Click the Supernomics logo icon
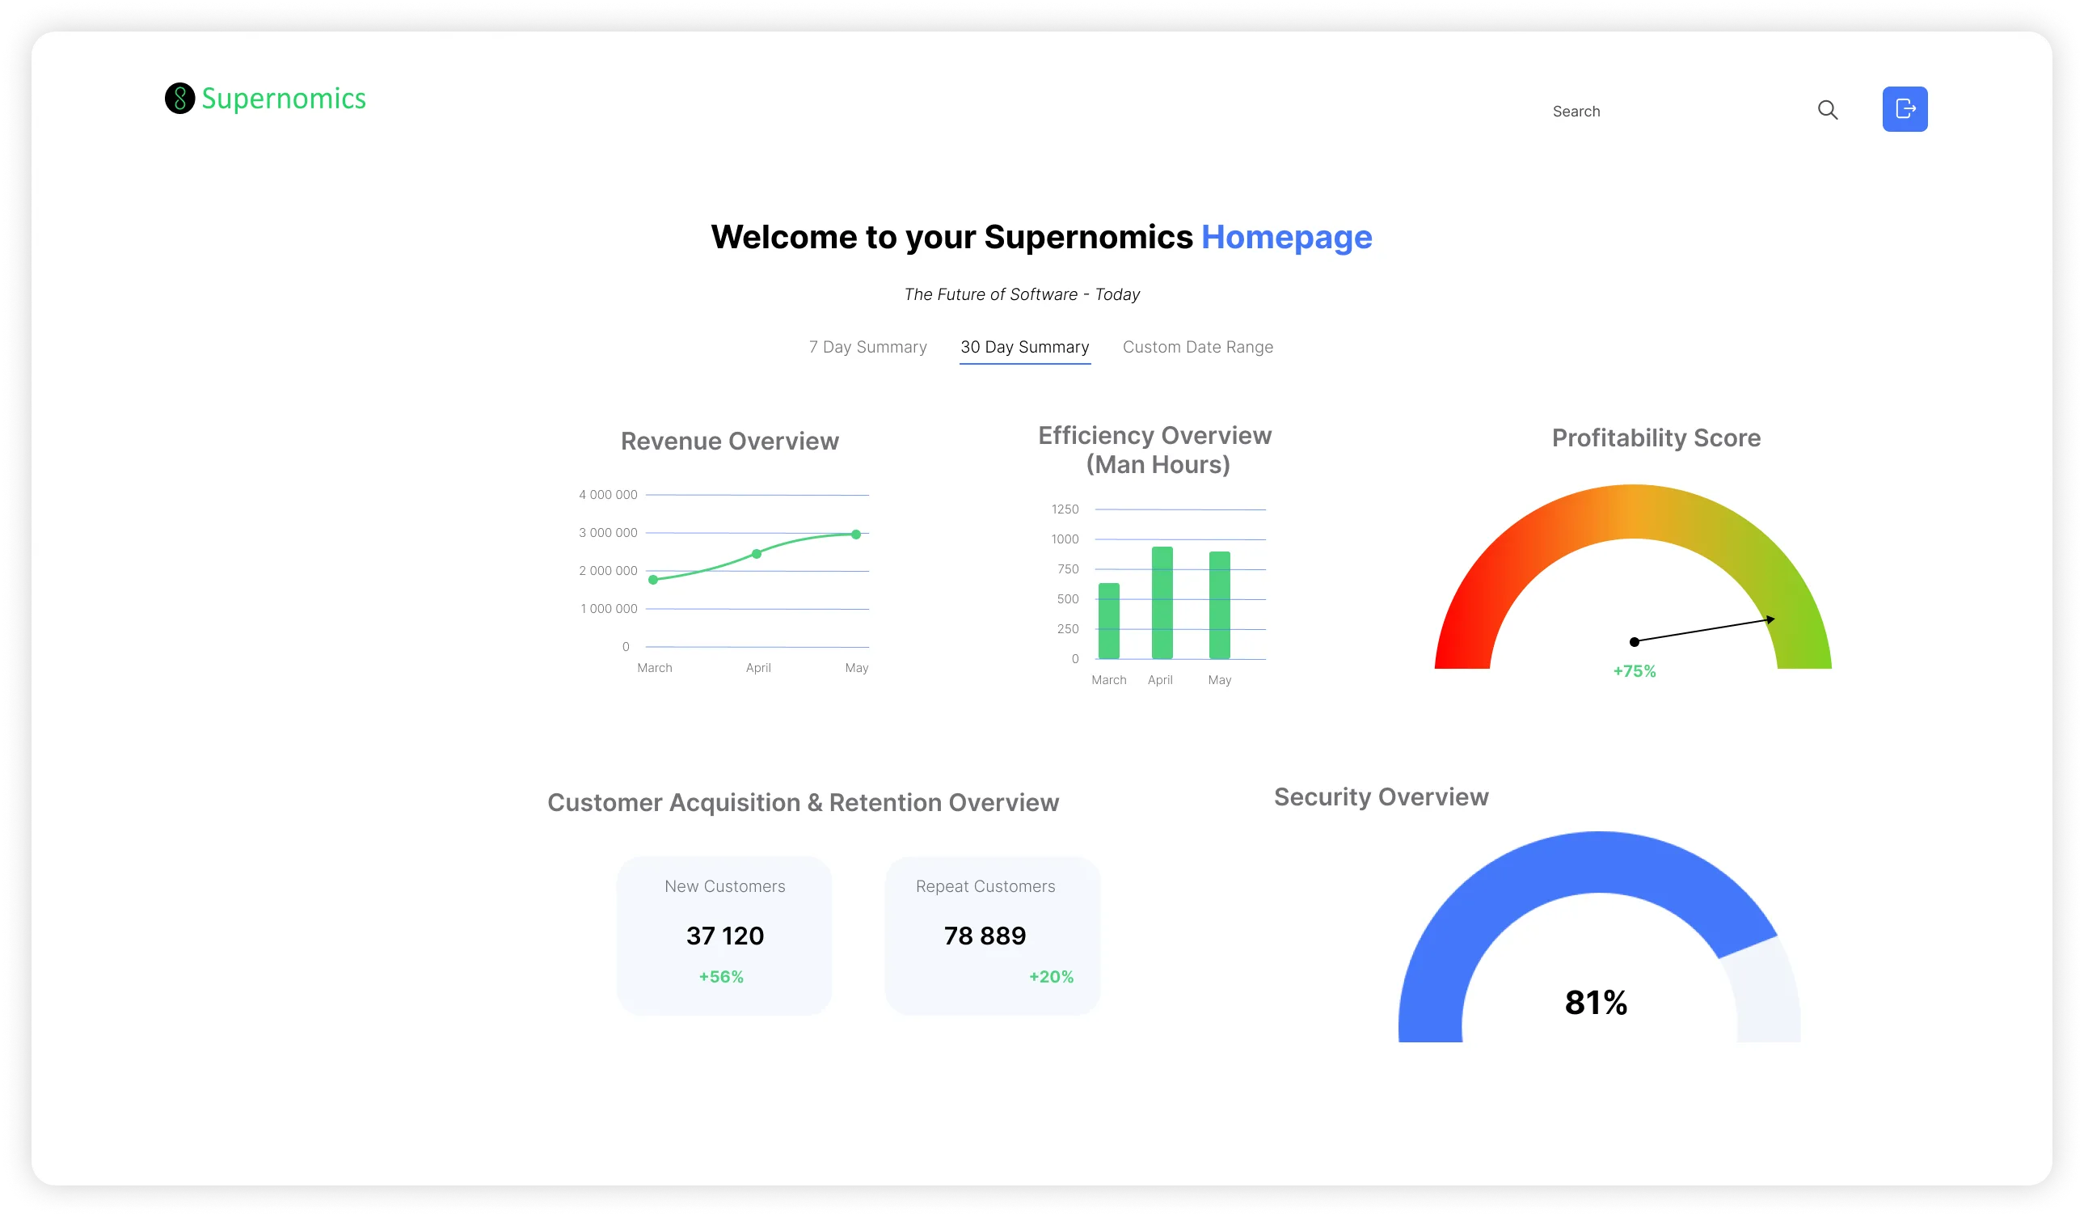2084x1217 pixels. [179, 99]
